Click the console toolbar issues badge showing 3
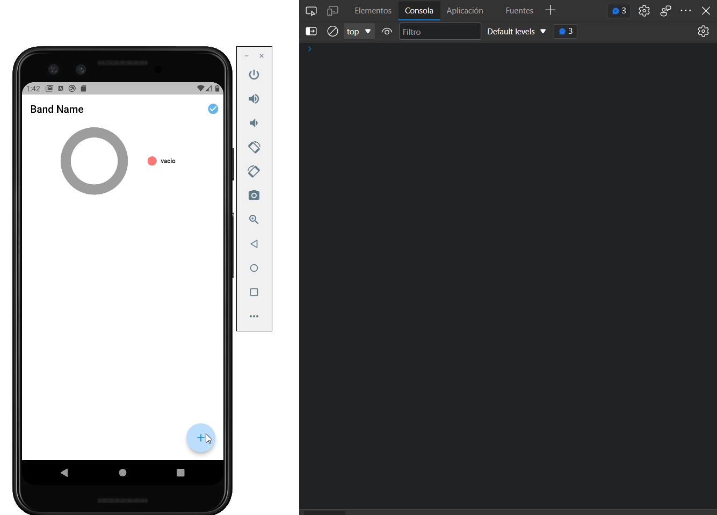The image size is (717, 515). click(x=566, y=31)
